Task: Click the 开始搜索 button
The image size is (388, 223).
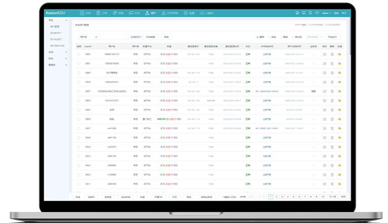Action: (152, 37)
